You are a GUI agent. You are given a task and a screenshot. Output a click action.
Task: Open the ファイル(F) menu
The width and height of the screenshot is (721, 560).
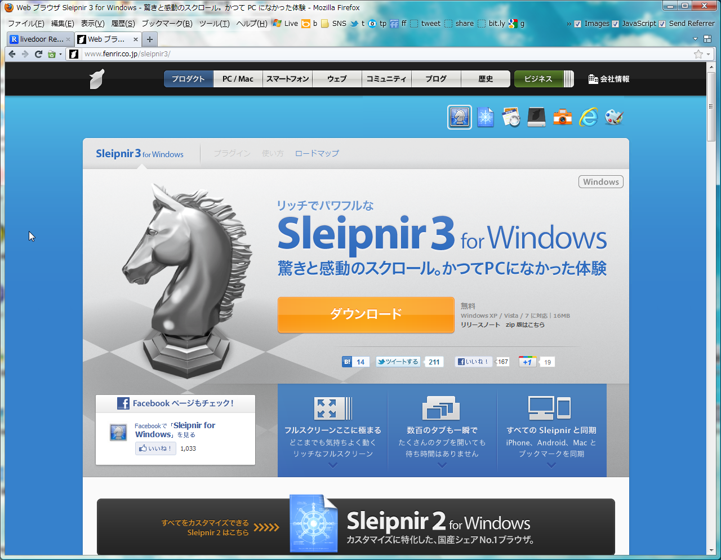(x=26, y=24)
